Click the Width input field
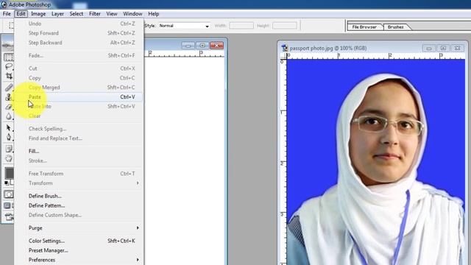This screenshot has height=265, width=471. 241,26
